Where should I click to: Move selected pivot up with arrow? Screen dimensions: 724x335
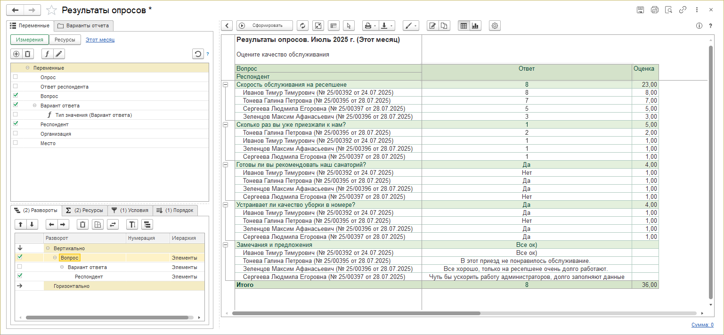tap(20, 224)
